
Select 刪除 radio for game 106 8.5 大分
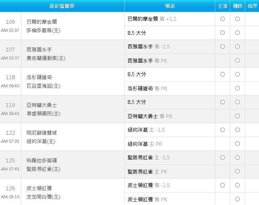coord(237,32)
